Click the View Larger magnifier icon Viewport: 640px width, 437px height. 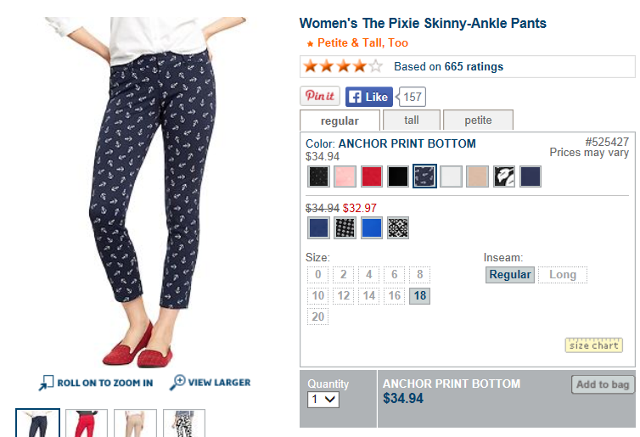[x=178, y=383]
